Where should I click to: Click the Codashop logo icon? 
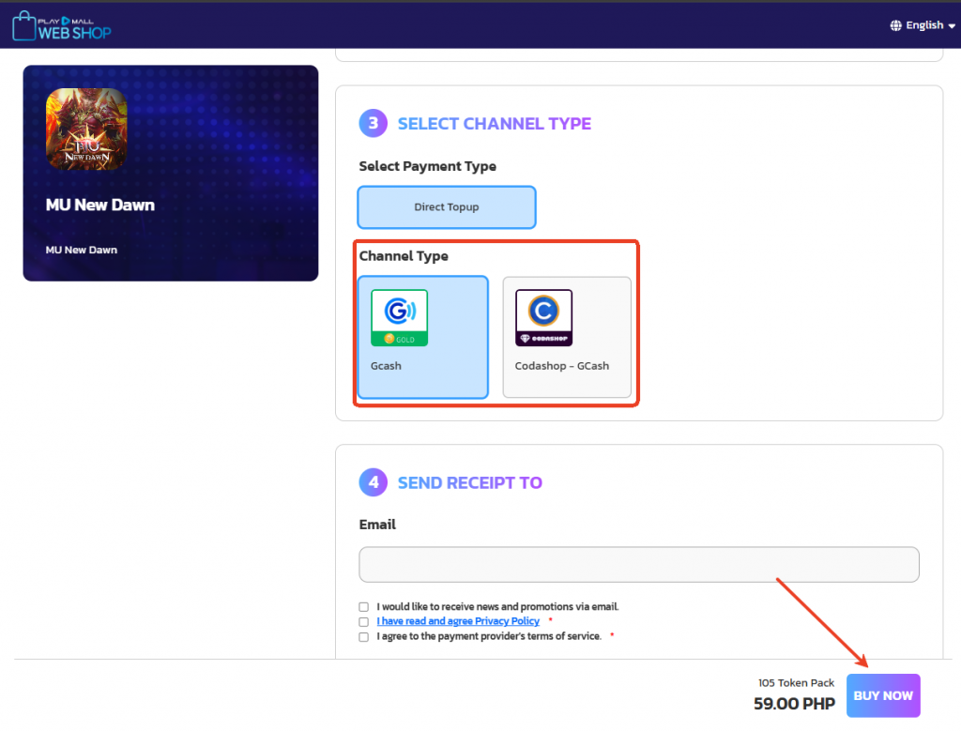[x=543, y=318]
